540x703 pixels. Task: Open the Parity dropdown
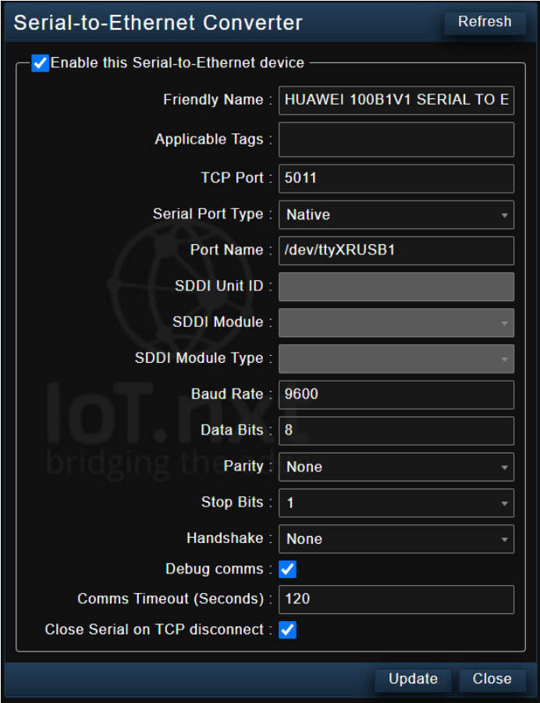click(x=396, y=467)
